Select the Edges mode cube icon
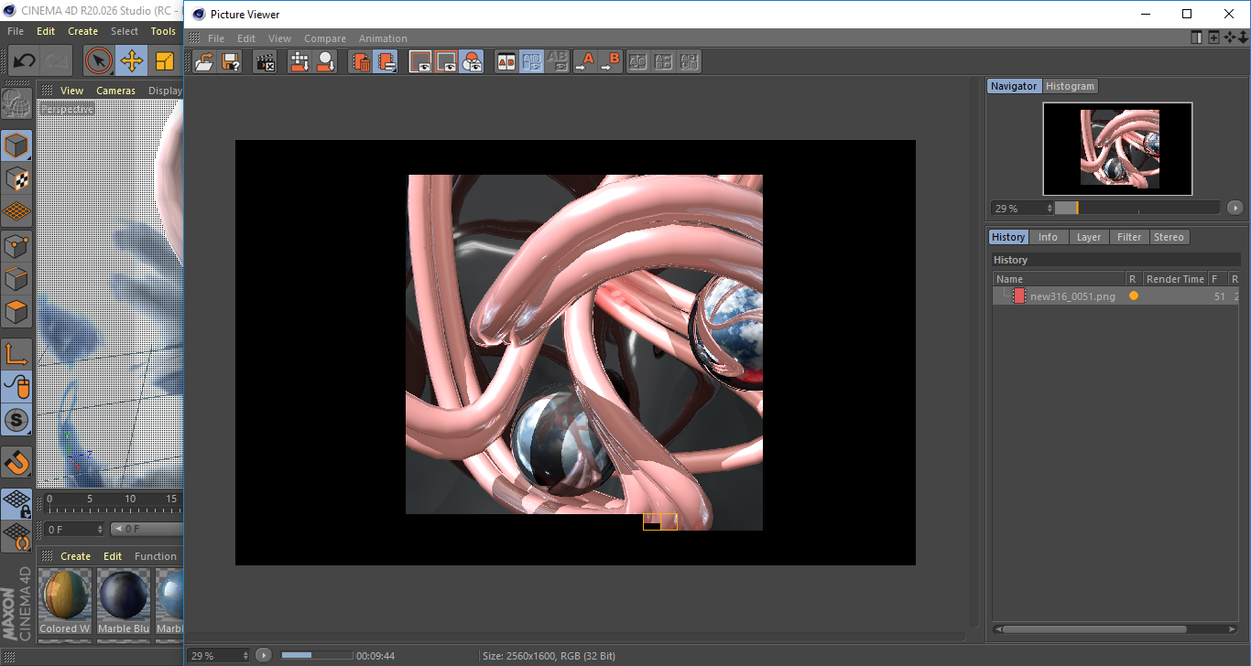This screenshot has height=666, width=1251. pos(16,278)
